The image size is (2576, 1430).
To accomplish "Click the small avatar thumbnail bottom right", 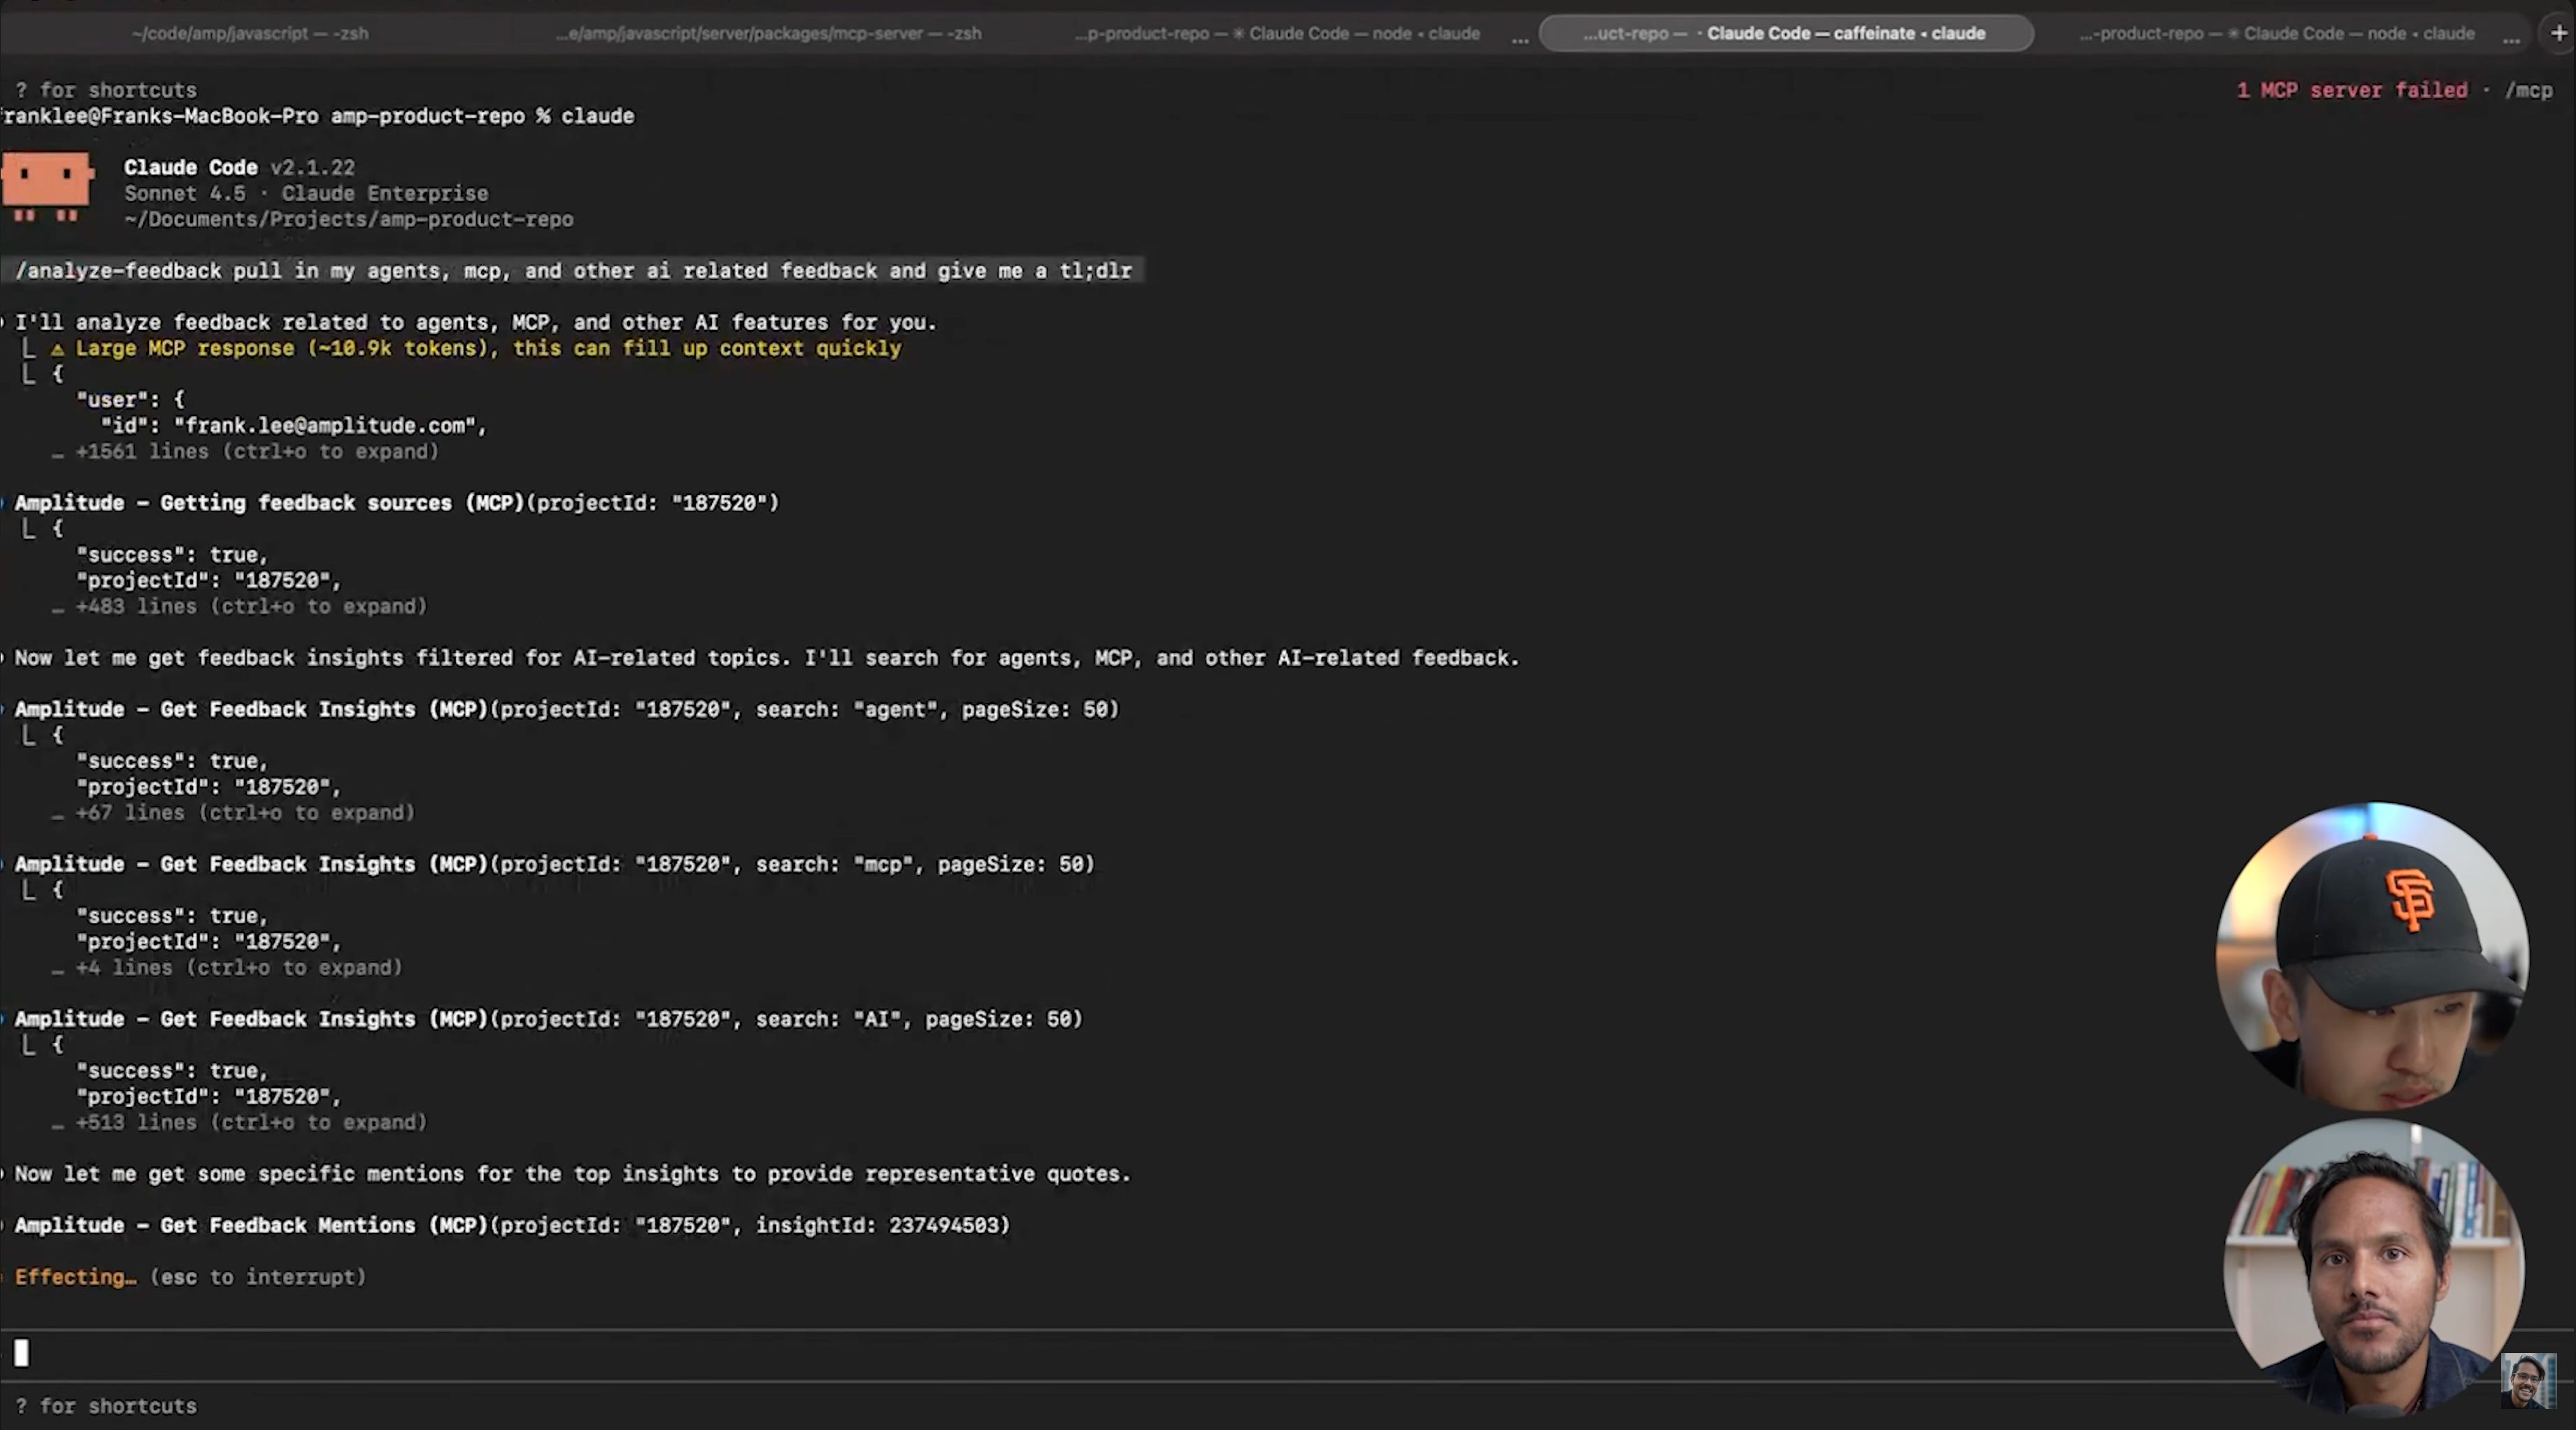I will coord(2528,1380).
